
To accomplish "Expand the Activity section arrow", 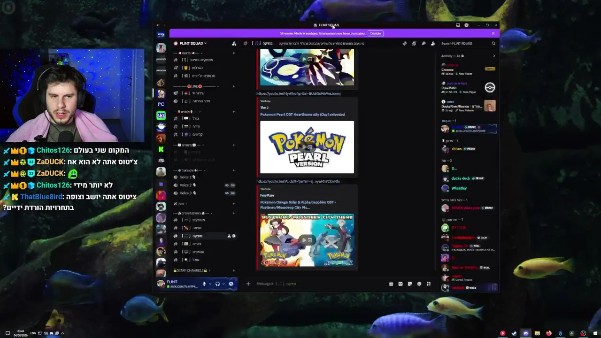I will [x=493, y=56].
